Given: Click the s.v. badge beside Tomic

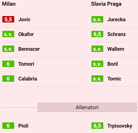Looking at the screenshot, I should coord(97,79).
